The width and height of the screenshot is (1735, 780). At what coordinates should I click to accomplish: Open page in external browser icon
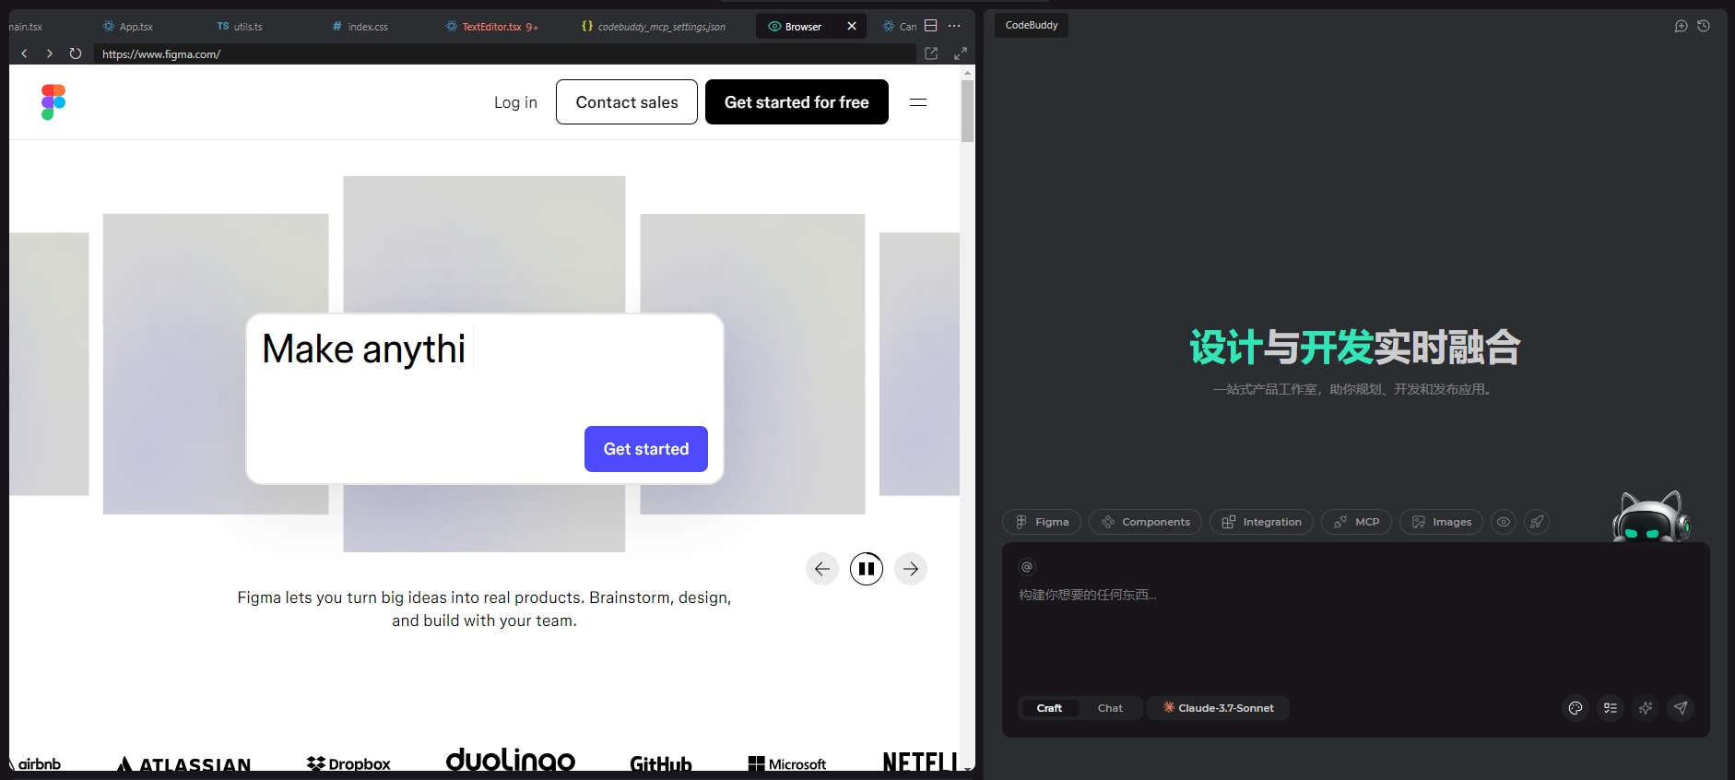(931, 53)
